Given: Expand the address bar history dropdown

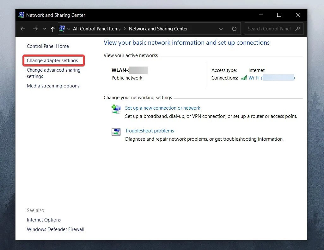Looking at the screenshot, I should tap(221, 29).
